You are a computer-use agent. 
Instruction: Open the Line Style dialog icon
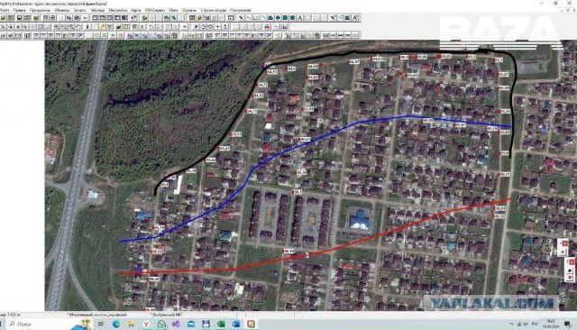(x=340, y=18)
